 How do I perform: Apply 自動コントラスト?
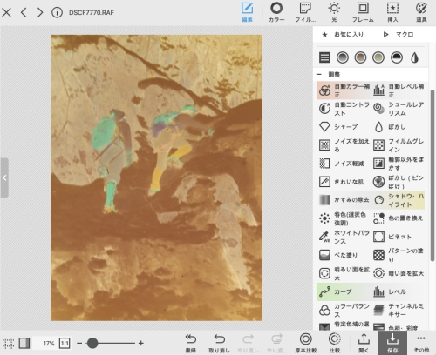pos(344,109)
